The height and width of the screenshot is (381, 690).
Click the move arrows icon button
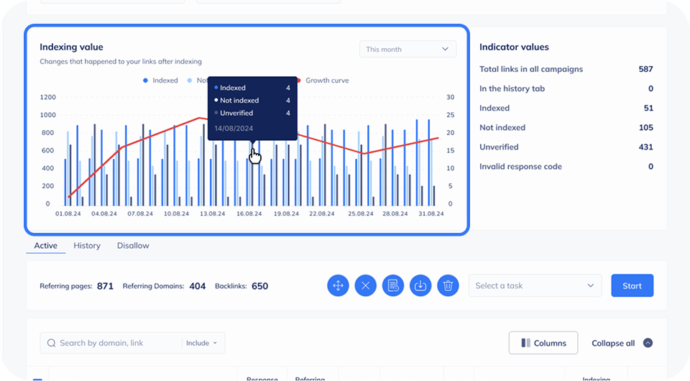click(338, 285)
